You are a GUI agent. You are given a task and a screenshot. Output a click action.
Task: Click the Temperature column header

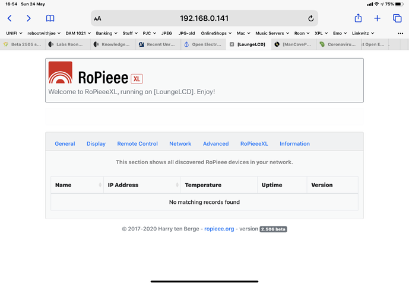click(219, 185)
